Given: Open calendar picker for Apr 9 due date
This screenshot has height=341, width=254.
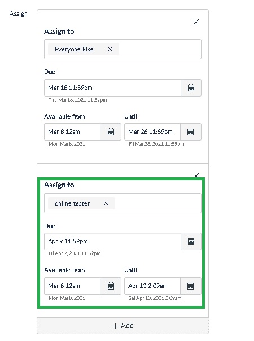Looking at the screenshot, I should coord(191,242).
